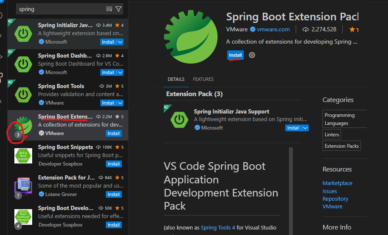Click Developer Soapbox under Spring Boot Snippets
388x235 pixels.
point(61,164)
